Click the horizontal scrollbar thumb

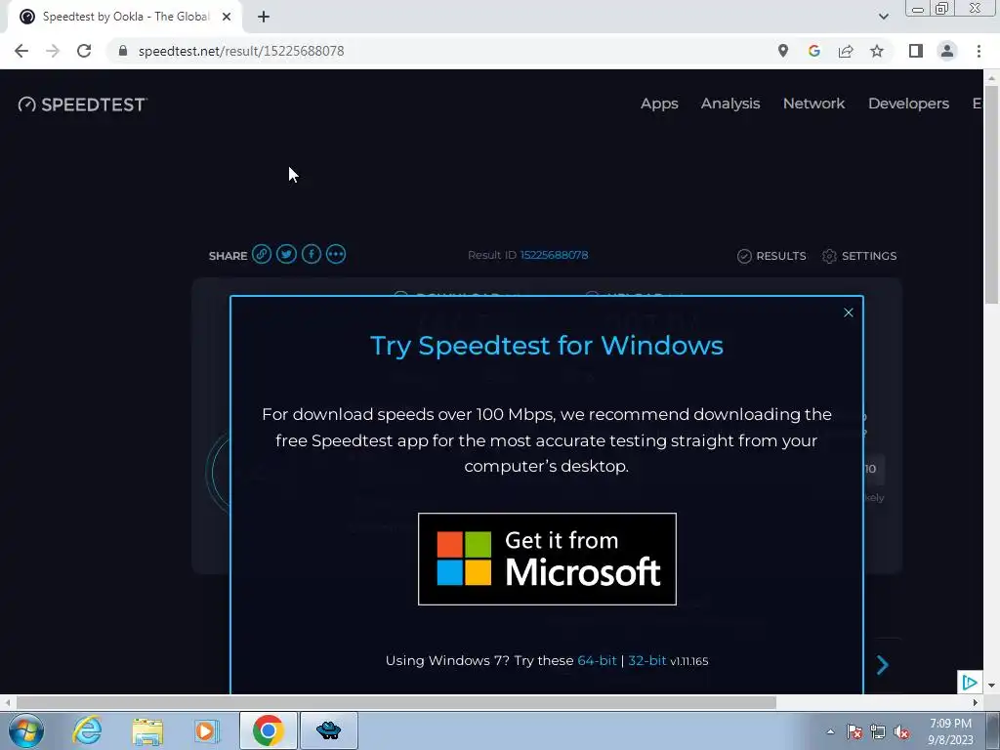coord(396,702)
